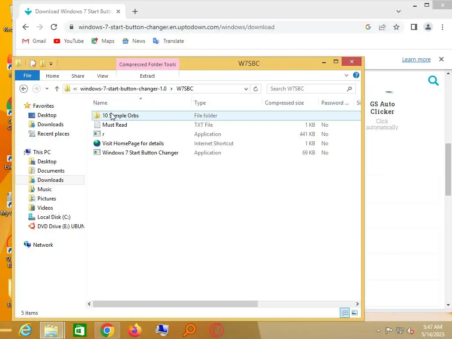Switch to the View ribbon tab

pos(102,76)
